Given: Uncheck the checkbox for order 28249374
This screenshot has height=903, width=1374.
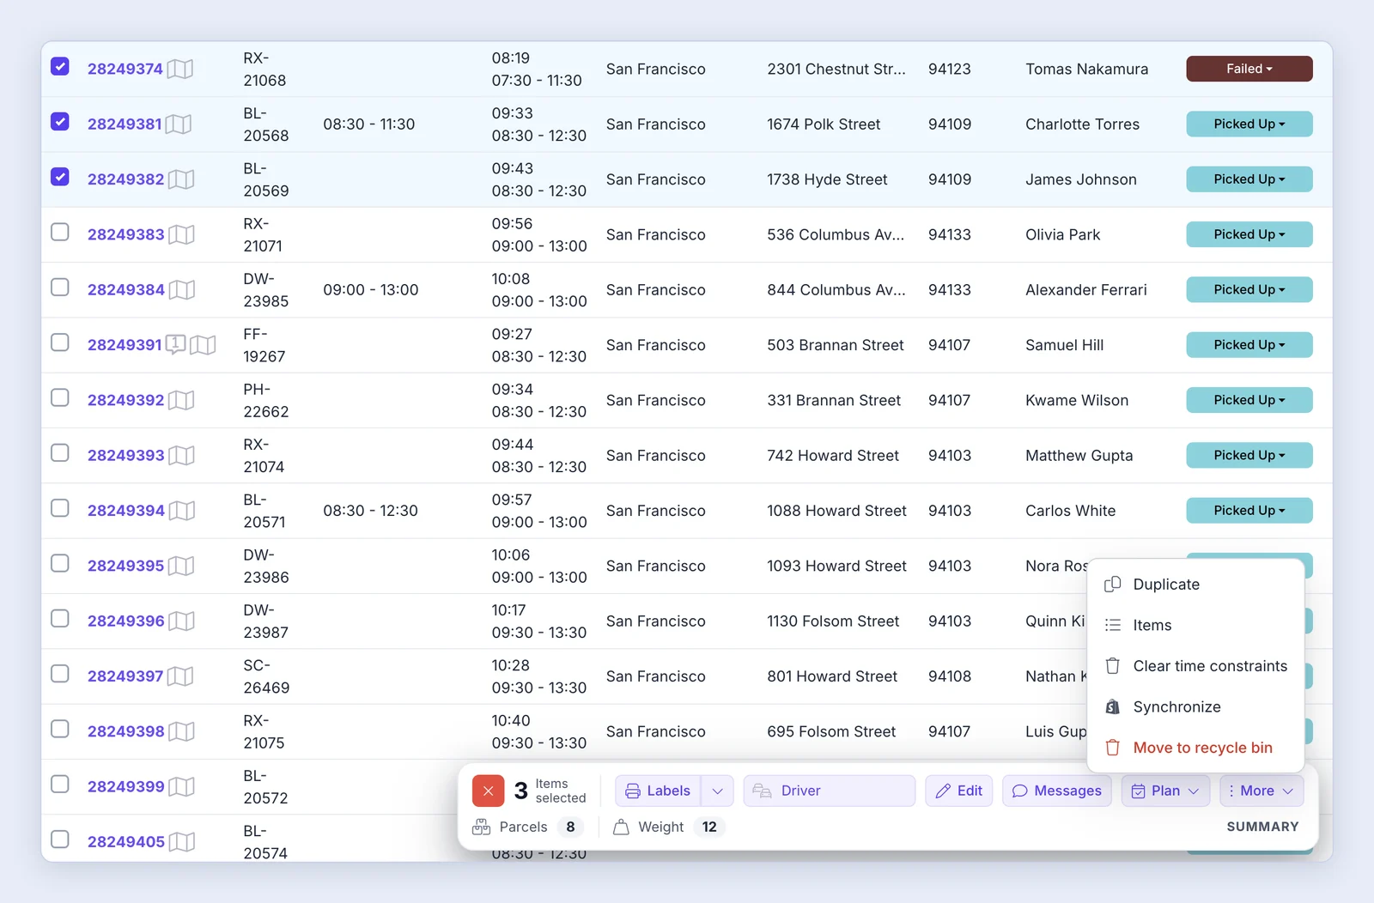Looking at the screenshot, I should click(60, 66).
